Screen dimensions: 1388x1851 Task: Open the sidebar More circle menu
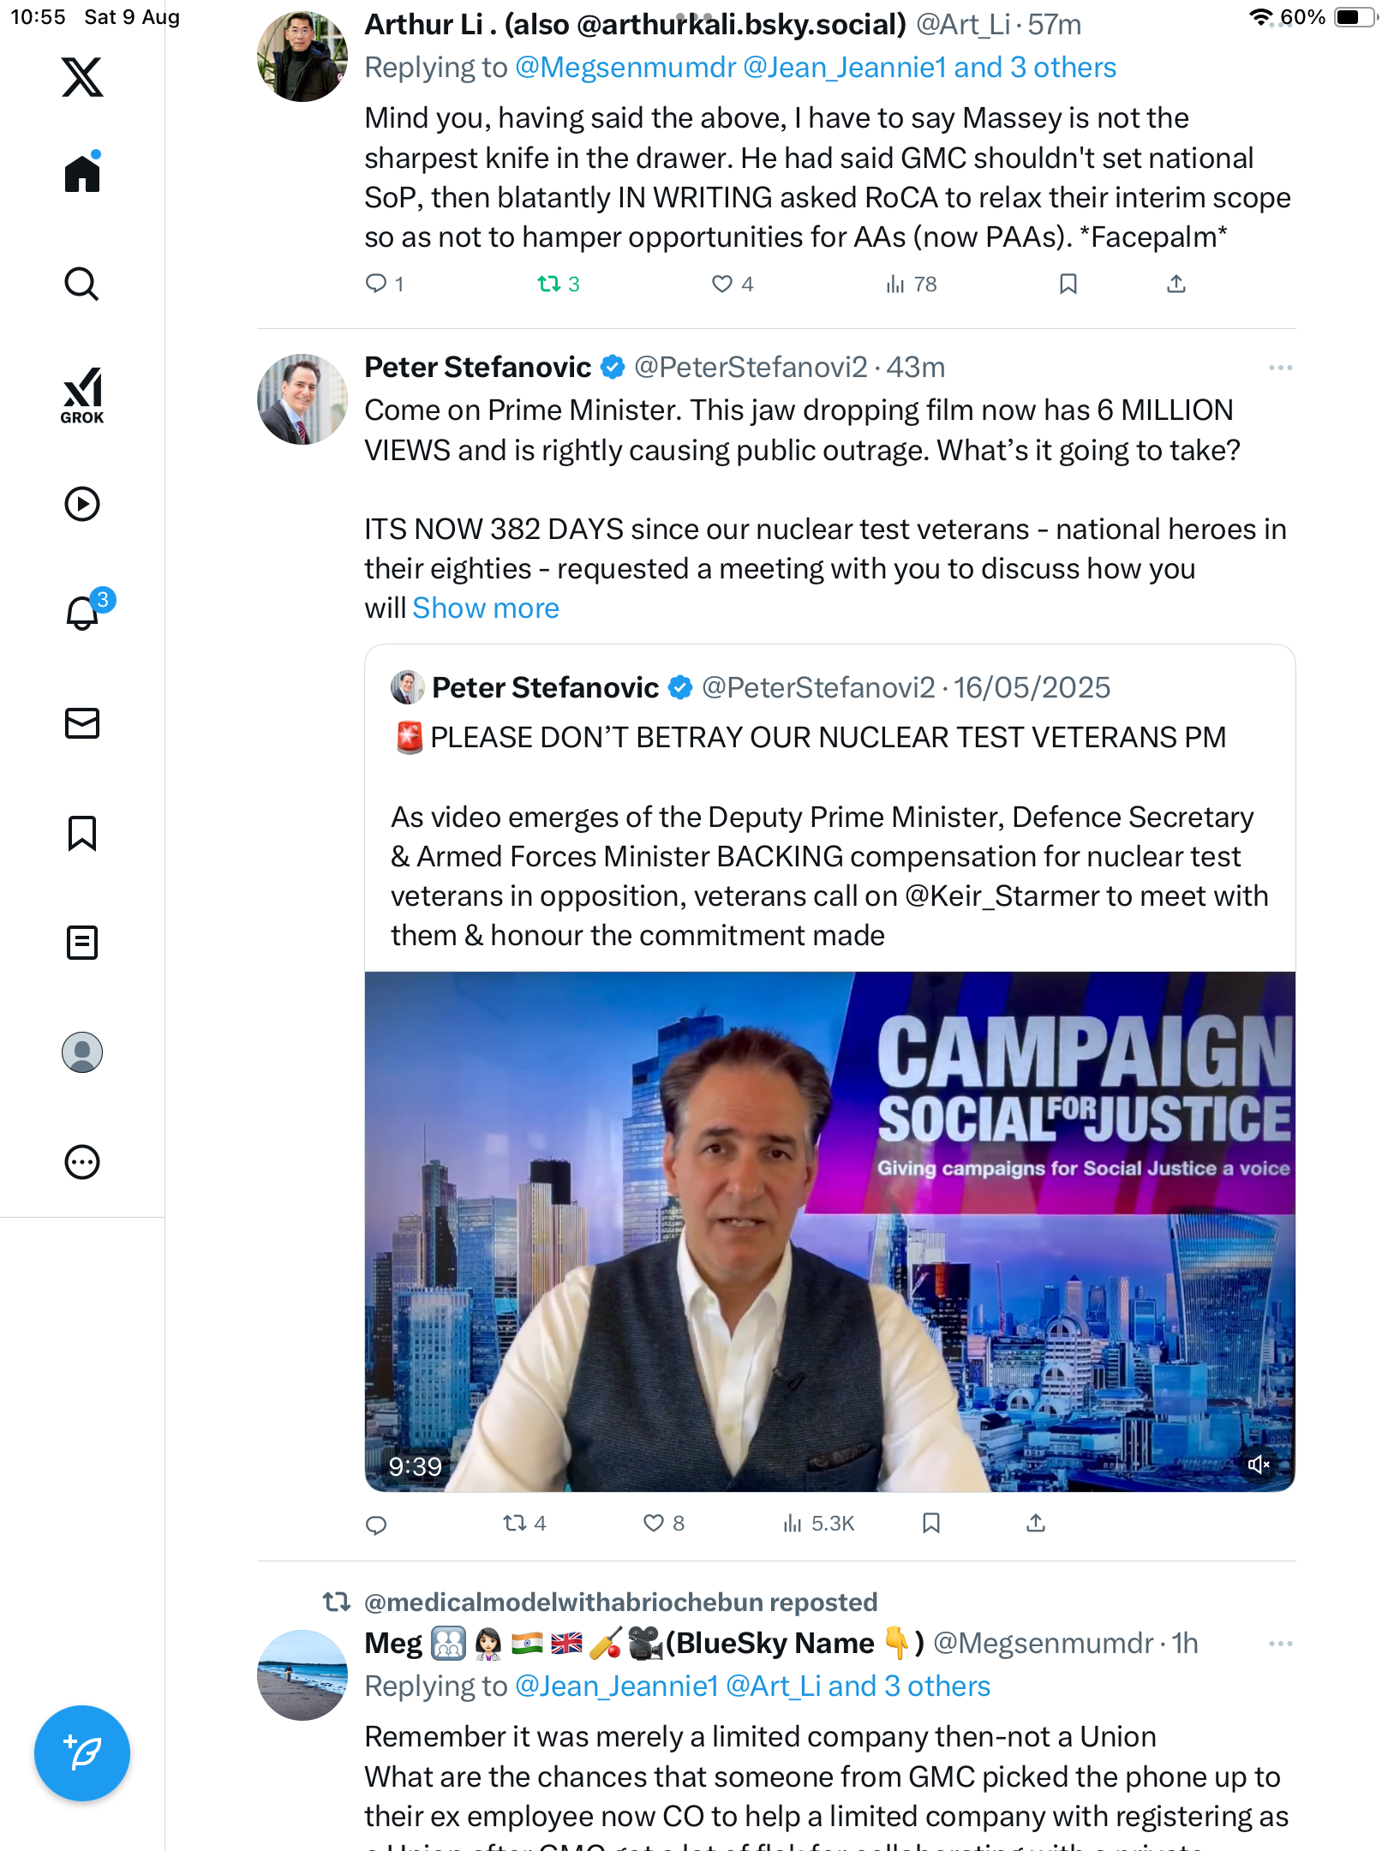tap(82, 1162)
